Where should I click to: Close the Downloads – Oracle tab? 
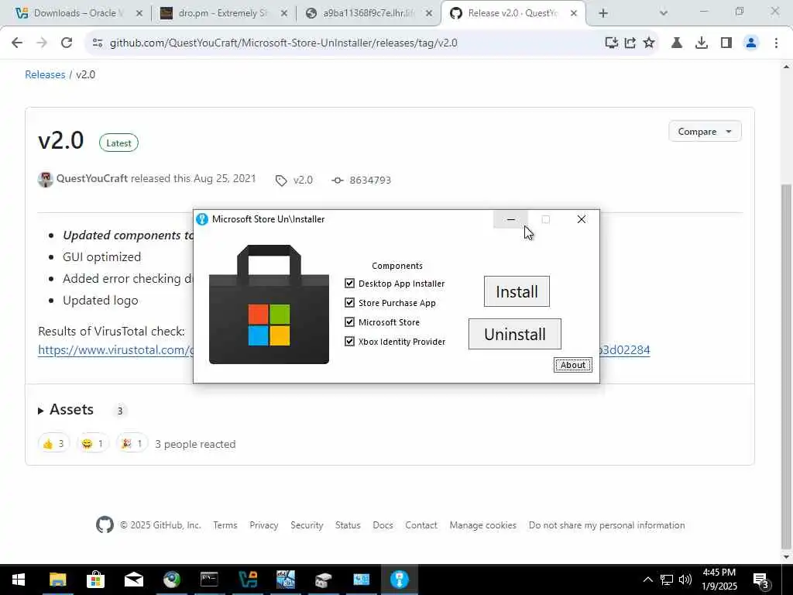(139, 14)
